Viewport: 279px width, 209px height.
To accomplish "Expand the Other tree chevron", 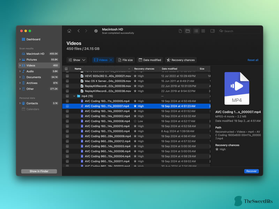I will (20, 89).
